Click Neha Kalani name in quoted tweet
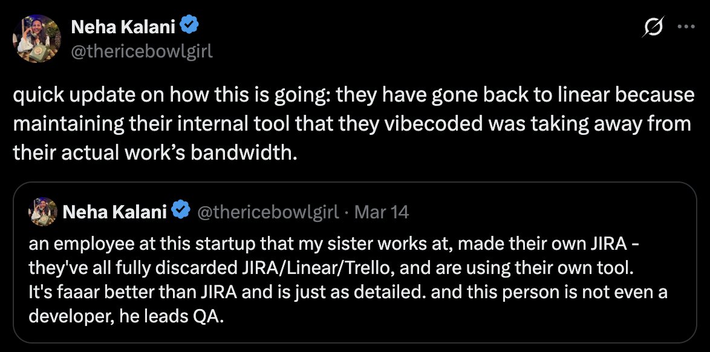The image size is (710, 352). tap(115, 212)
